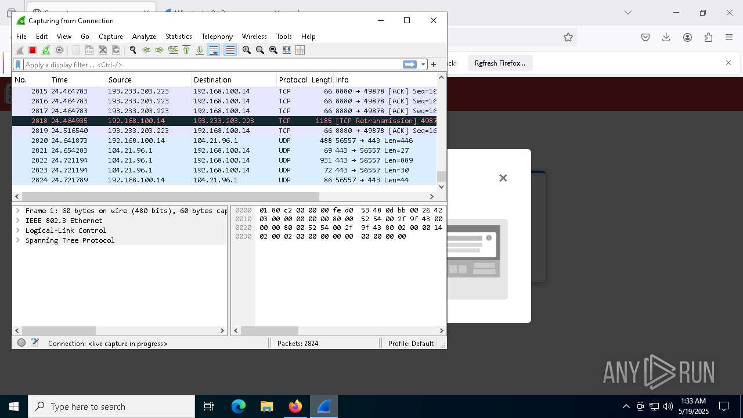The height and width of the screenshot is (418, 743).
Task: Open Firefox from the taskbar
Action: point(295,406)
